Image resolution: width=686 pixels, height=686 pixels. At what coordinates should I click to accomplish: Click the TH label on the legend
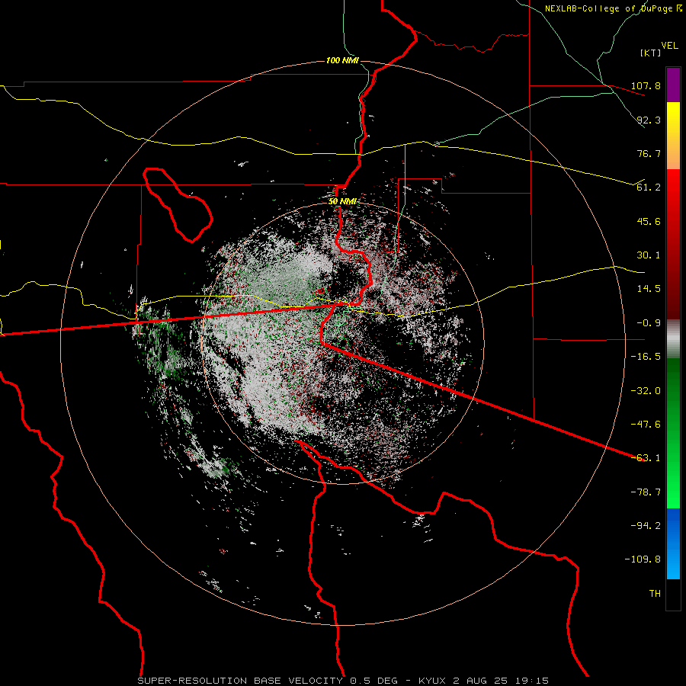click(655, 594)
